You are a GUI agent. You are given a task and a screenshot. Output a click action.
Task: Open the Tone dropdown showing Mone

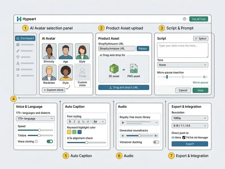(x=183, y=65)
